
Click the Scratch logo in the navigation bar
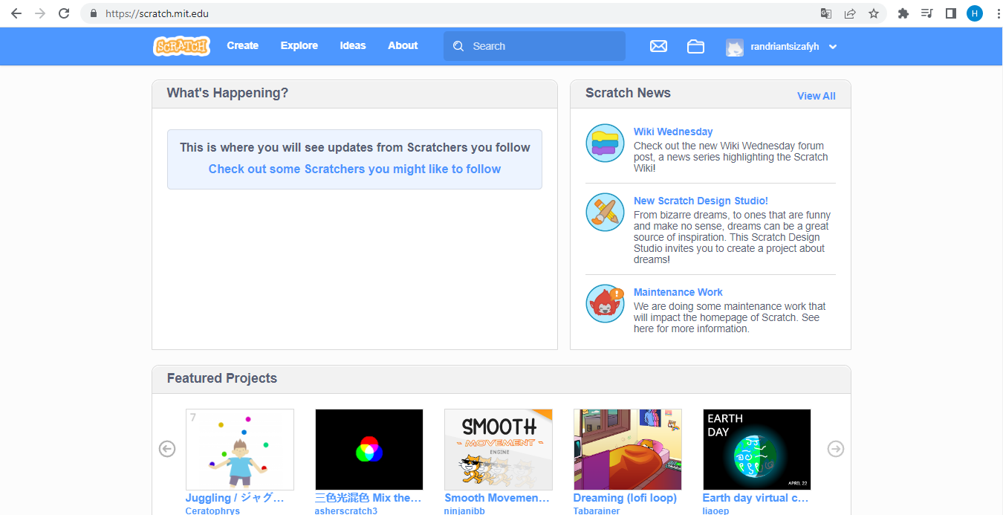click(x=181, y=46)
